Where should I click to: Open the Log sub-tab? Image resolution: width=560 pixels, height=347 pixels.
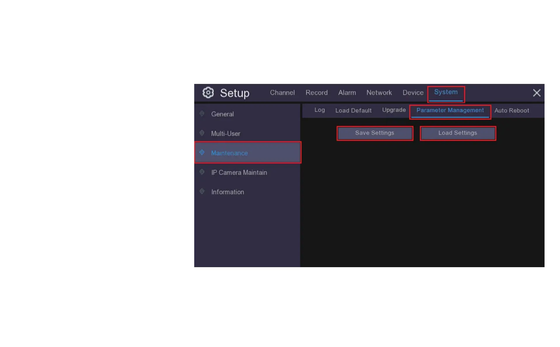tap(319, 110)
